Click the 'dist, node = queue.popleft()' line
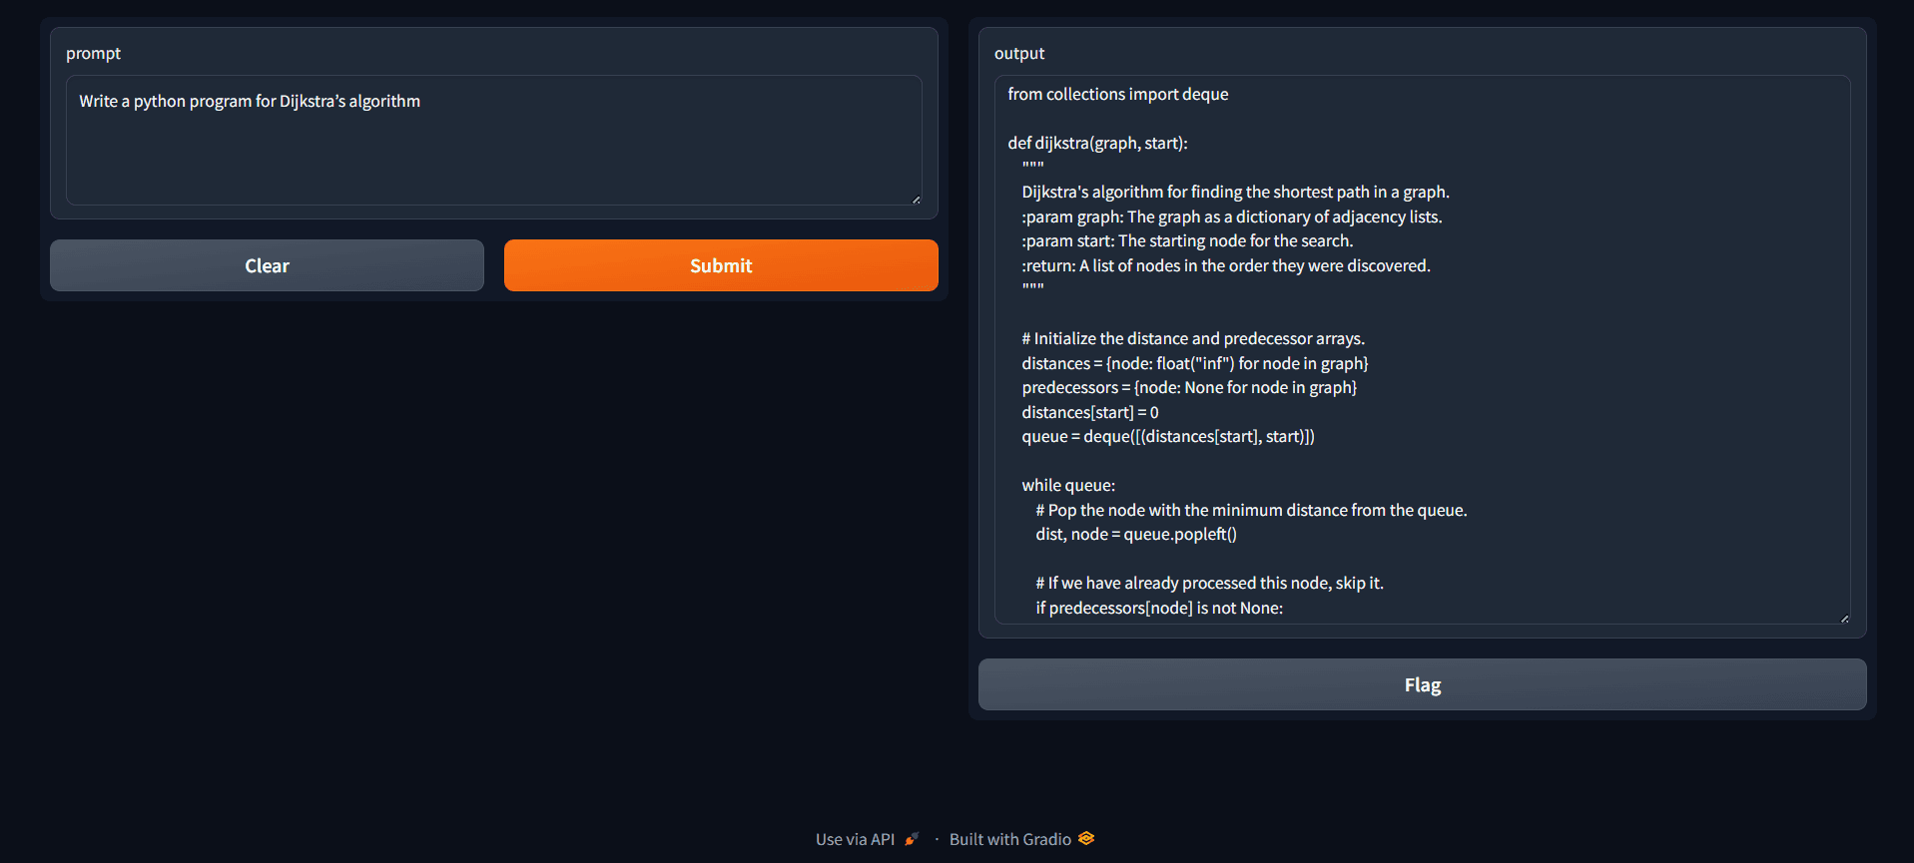 (x=1135, y=535)
